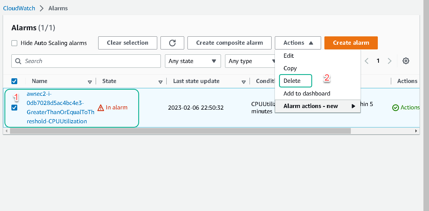The height and width of the screenshot is (211, 429).
Task: Choose Copy from Actions menu
Action: click(x=290, y=68)
